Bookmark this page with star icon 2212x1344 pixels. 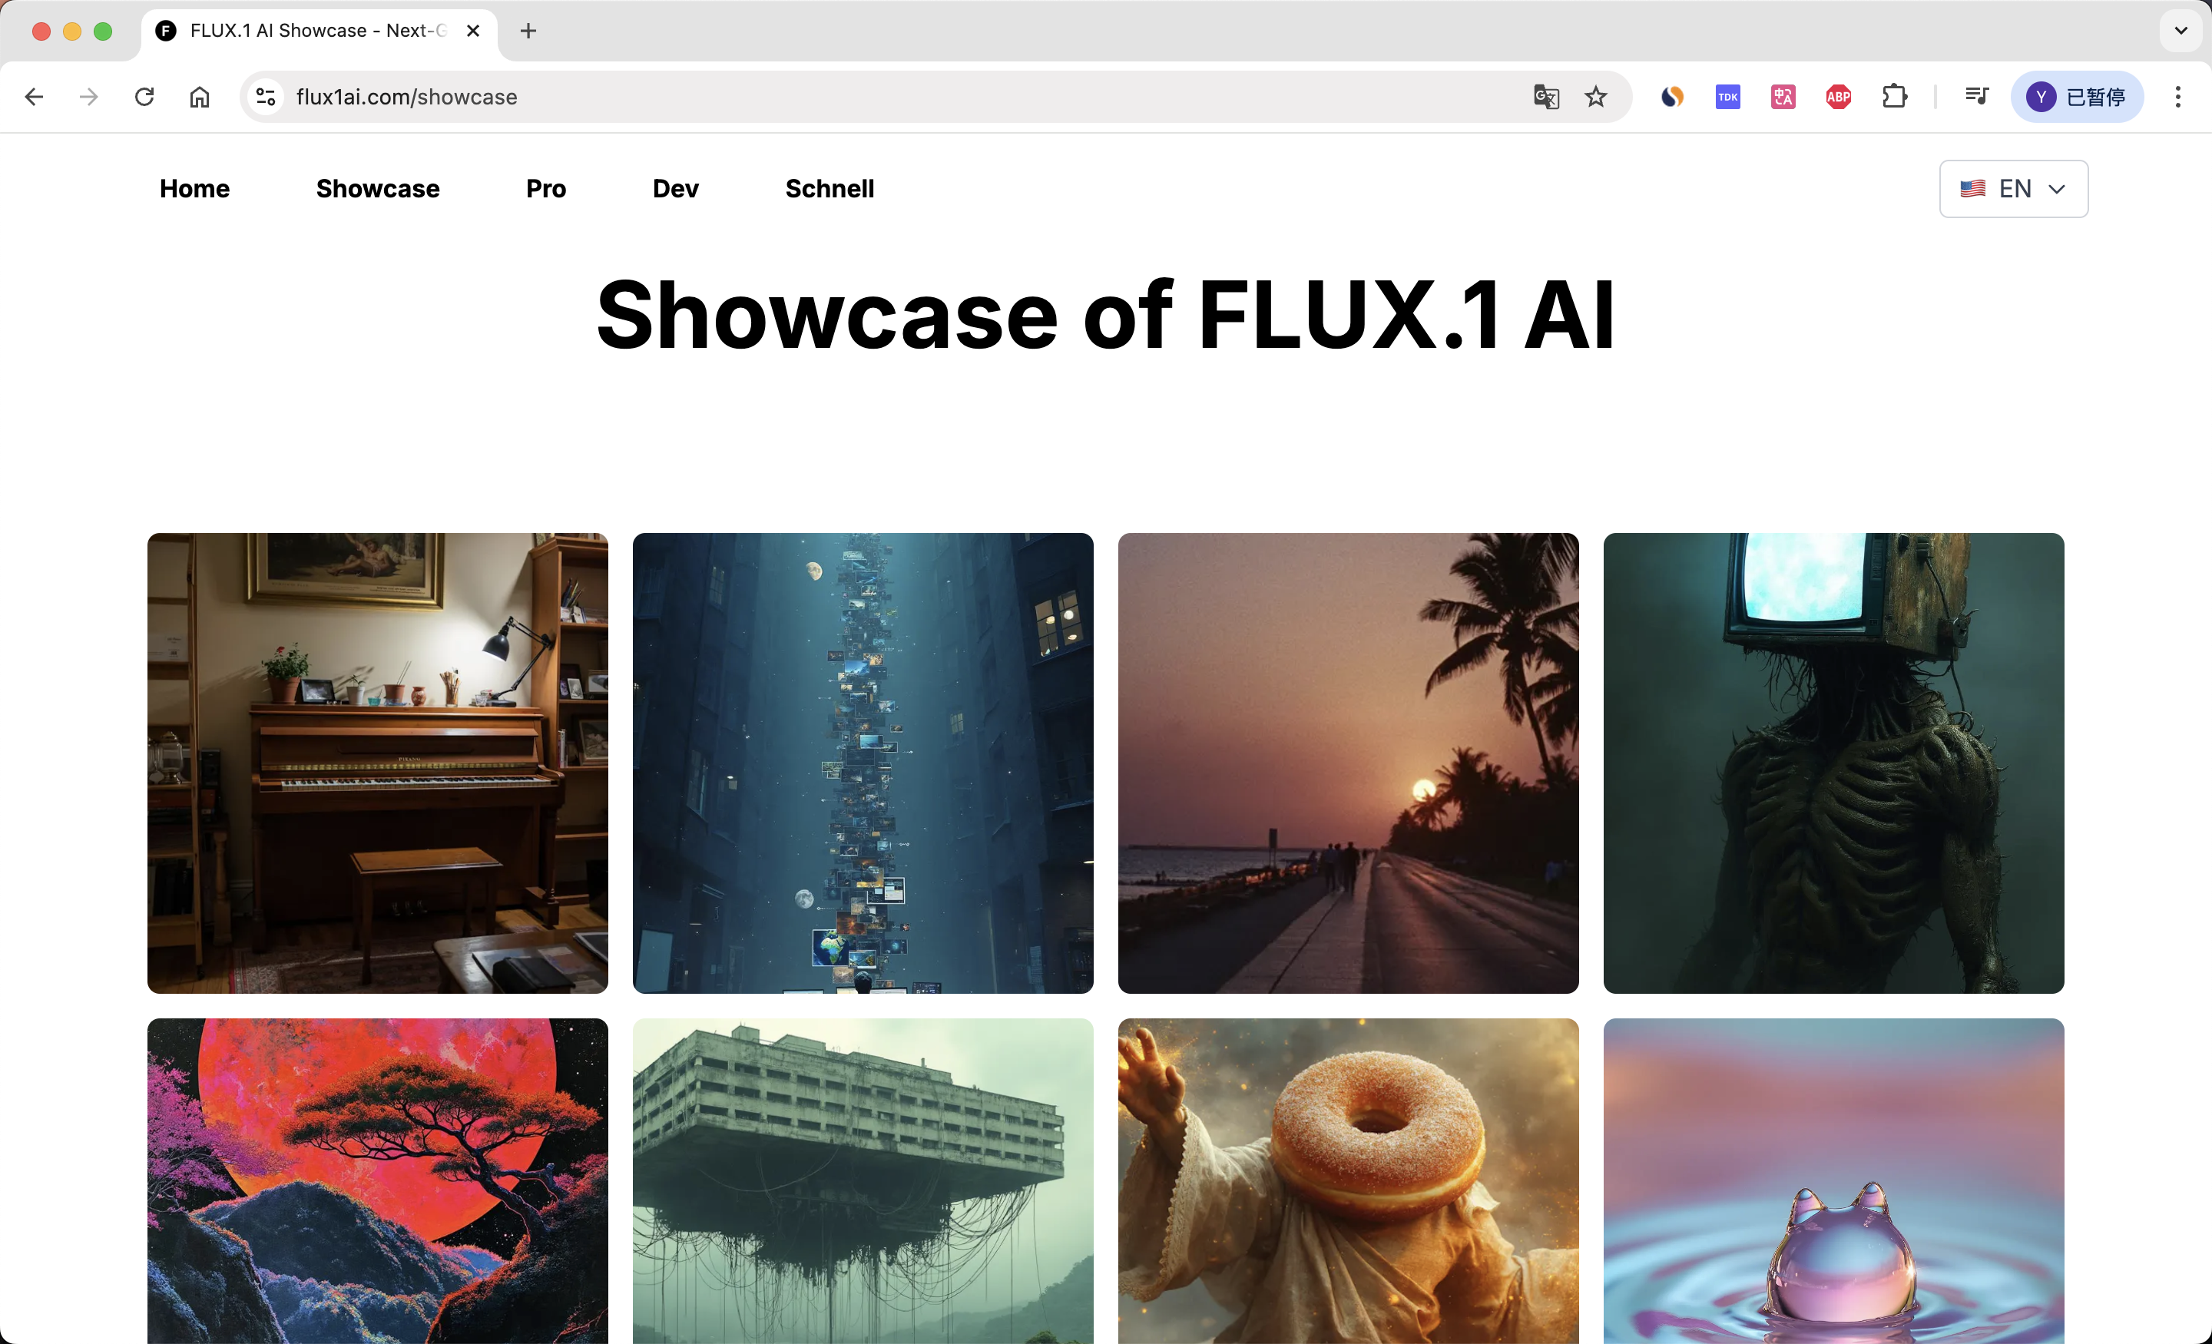tap(1595, 96)
